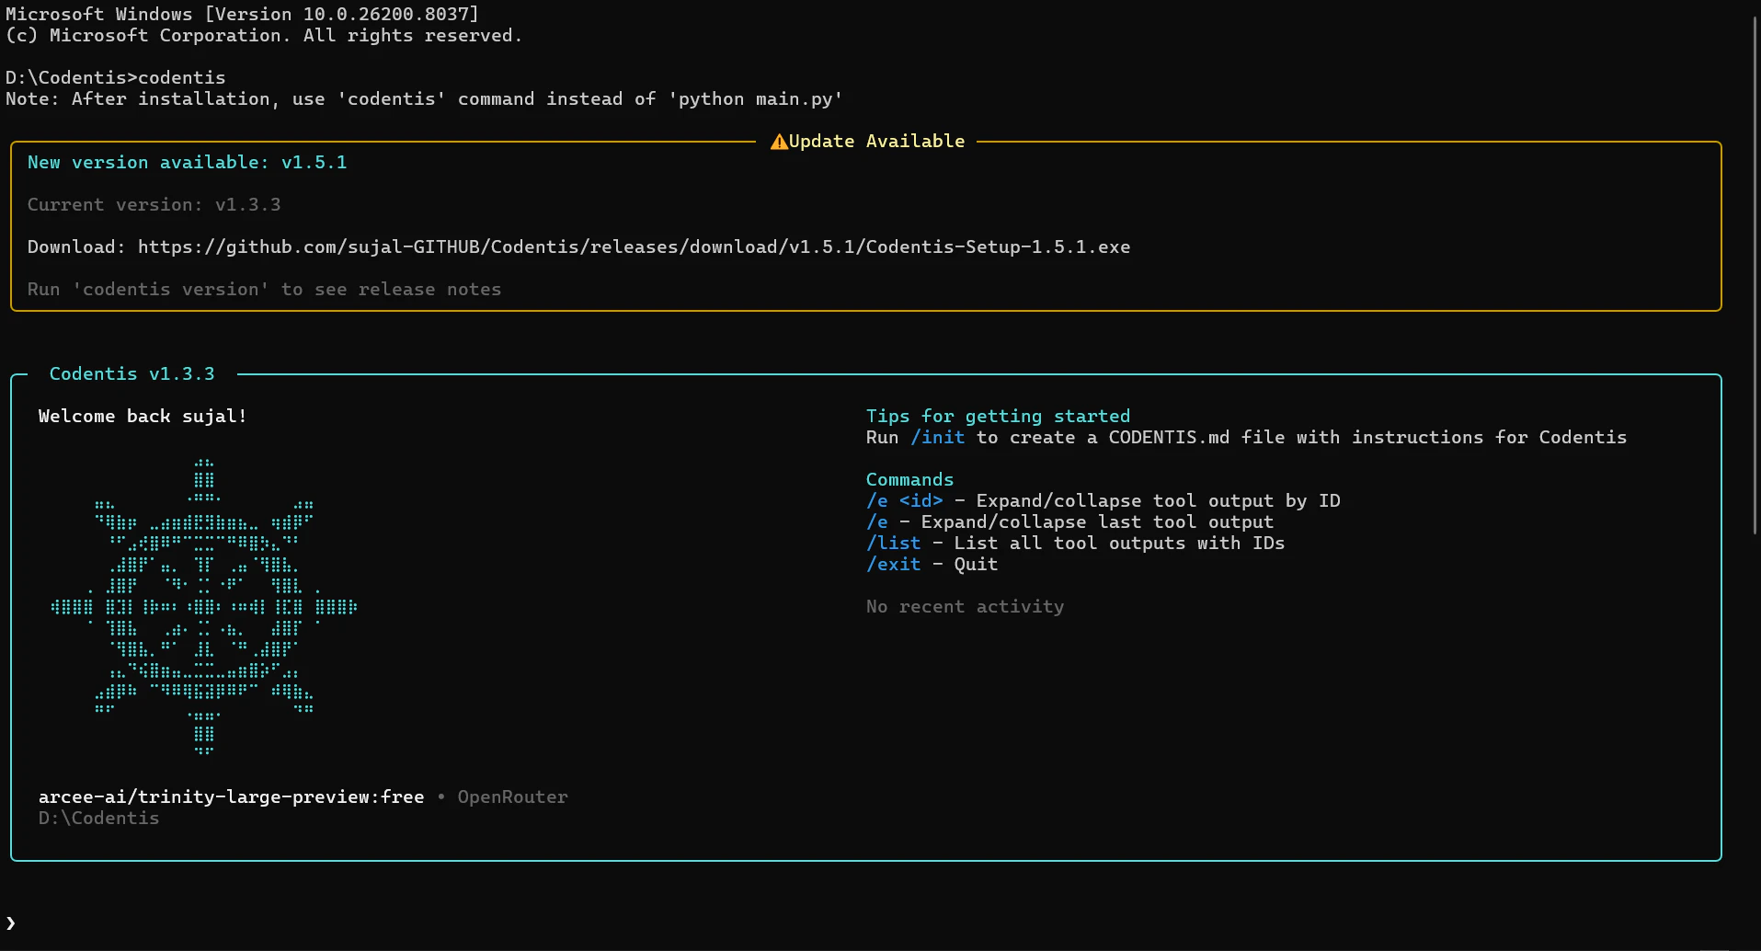Click the /list command entry

click(x=893, y=543)
